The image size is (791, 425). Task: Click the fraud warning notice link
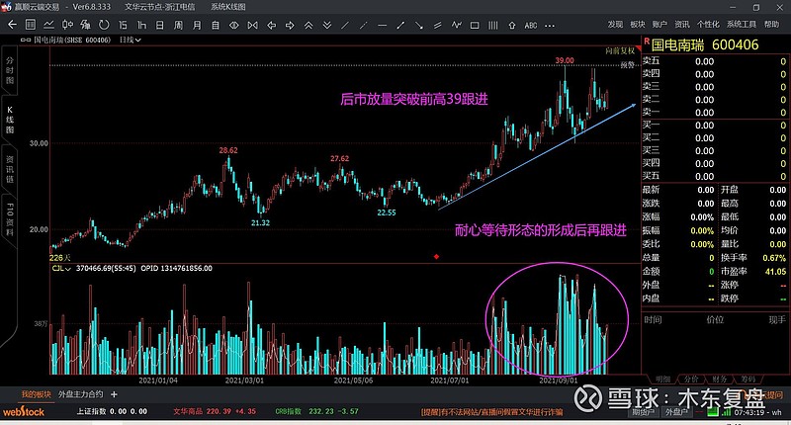(x=491, y=412)
